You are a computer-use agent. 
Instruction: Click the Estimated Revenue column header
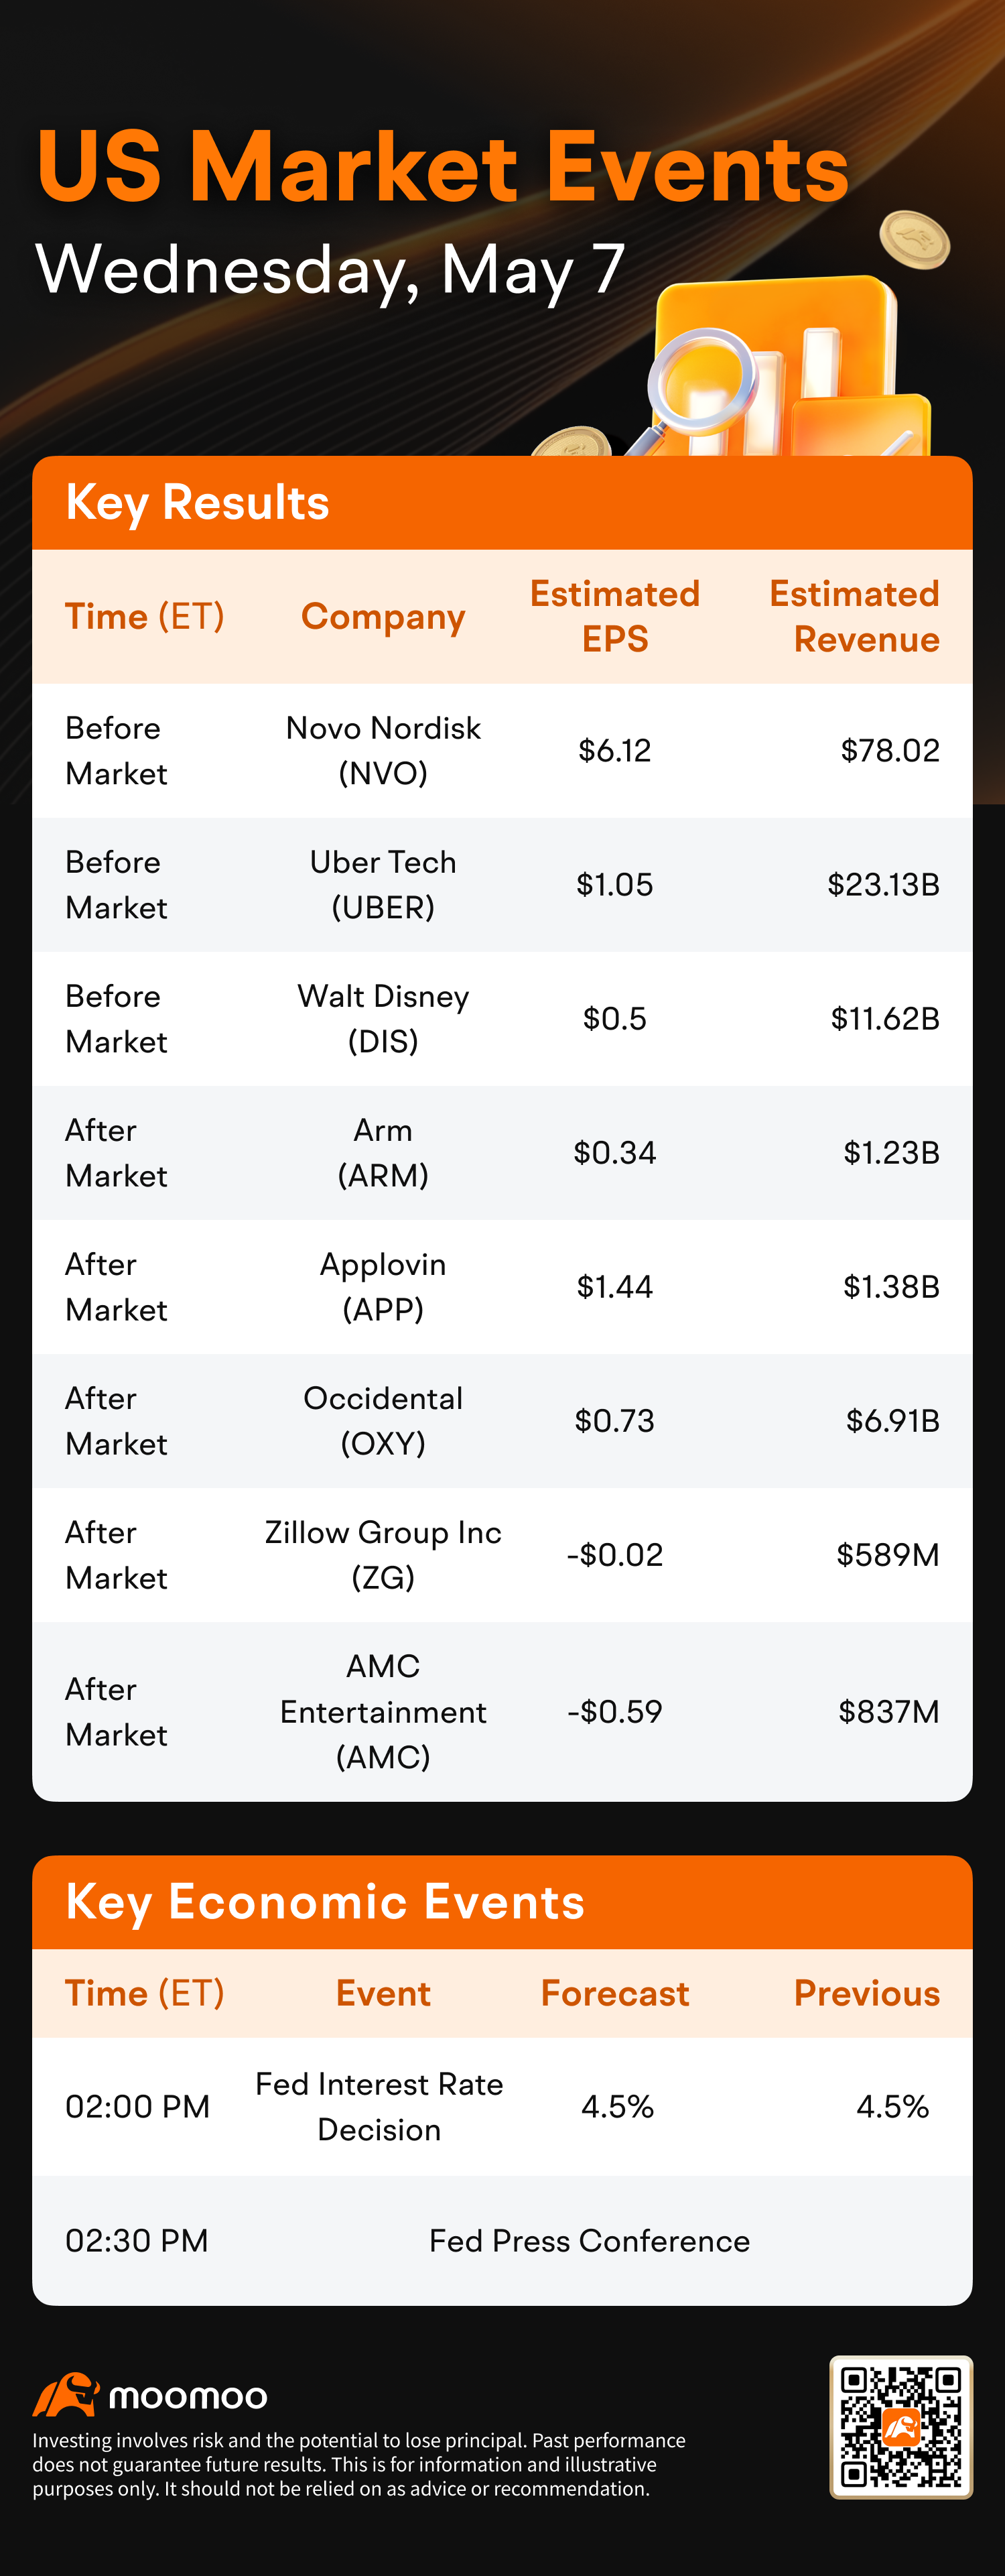(x=855, y=616)
